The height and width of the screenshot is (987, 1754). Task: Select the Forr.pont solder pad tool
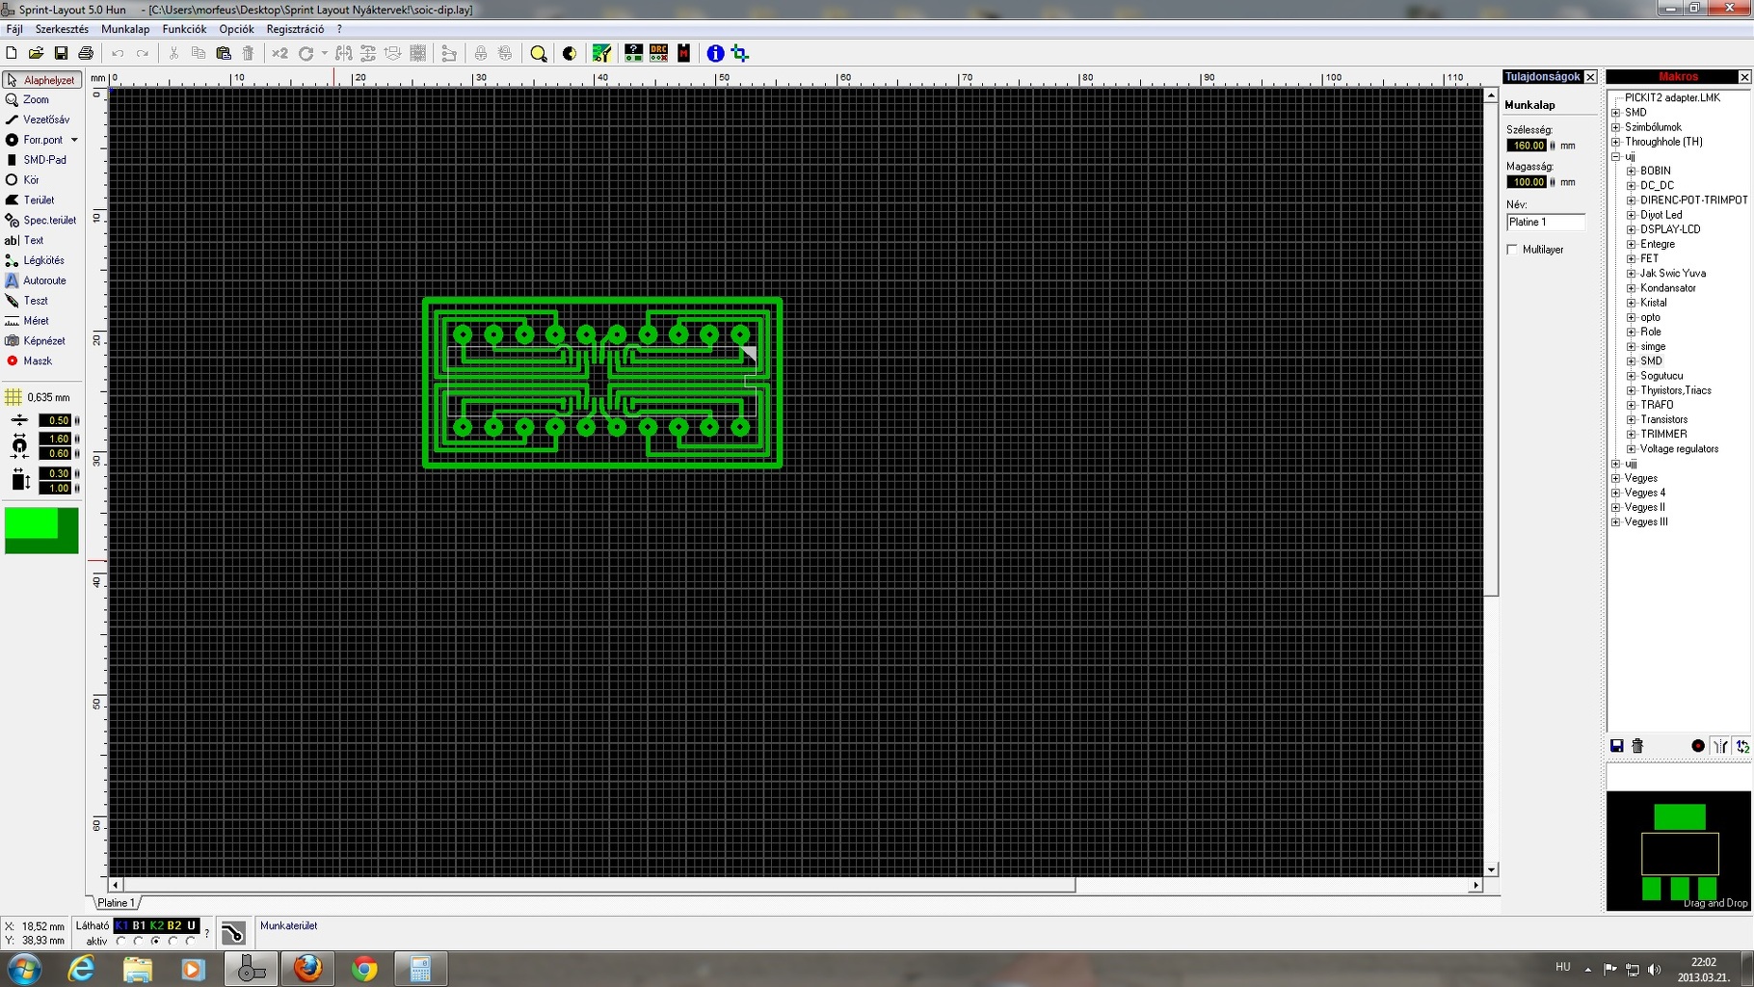tap(35, 140)
